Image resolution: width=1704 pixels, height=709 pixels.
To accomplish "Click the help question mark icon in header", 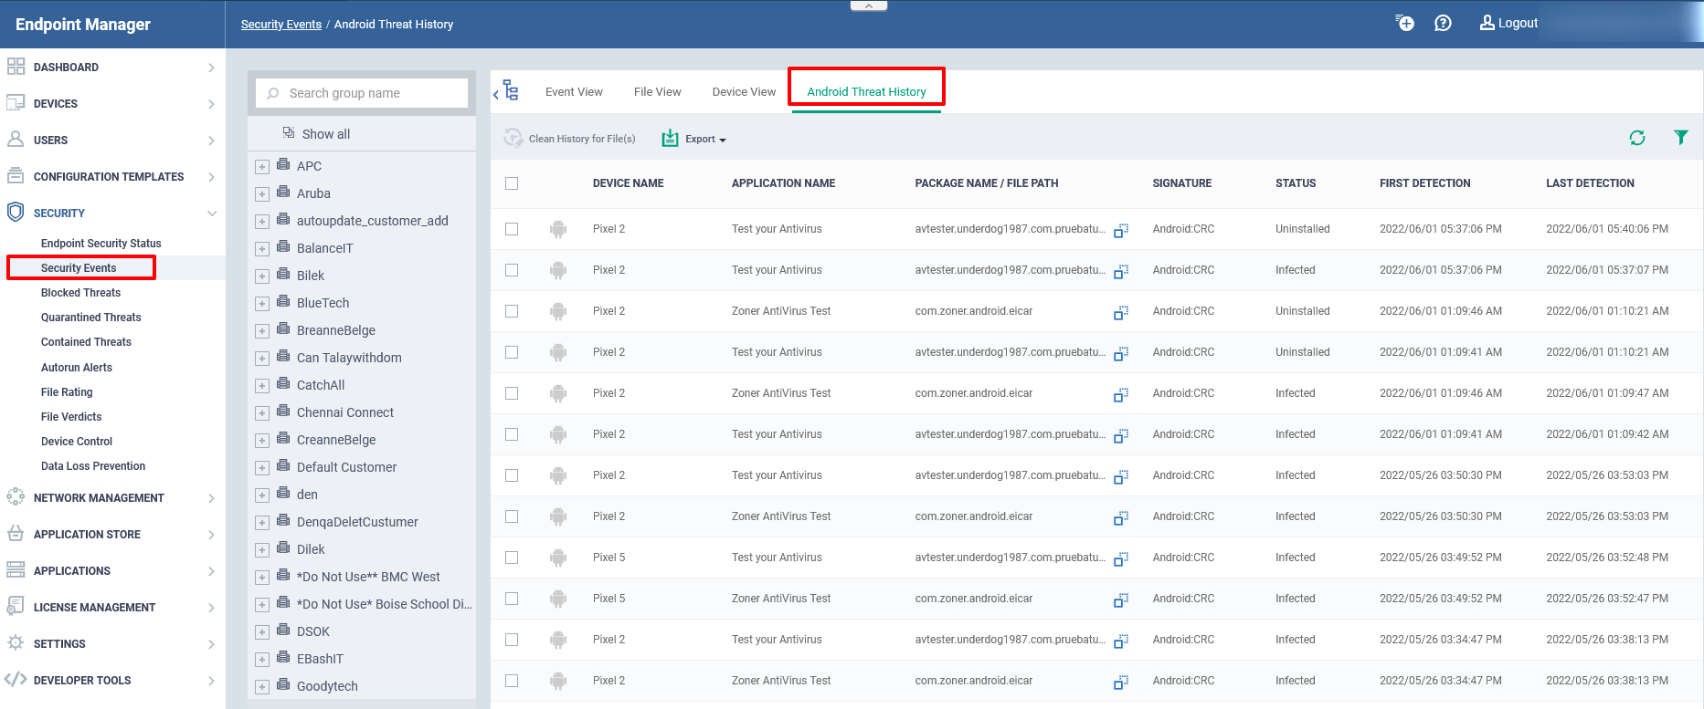I will pyautogui.click(x=1443, y=23).
